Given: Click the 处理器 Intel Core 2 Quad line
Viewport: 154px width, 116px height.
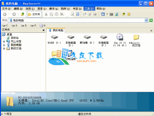Looking at the screenshot, I should click(x=61, y=101).
